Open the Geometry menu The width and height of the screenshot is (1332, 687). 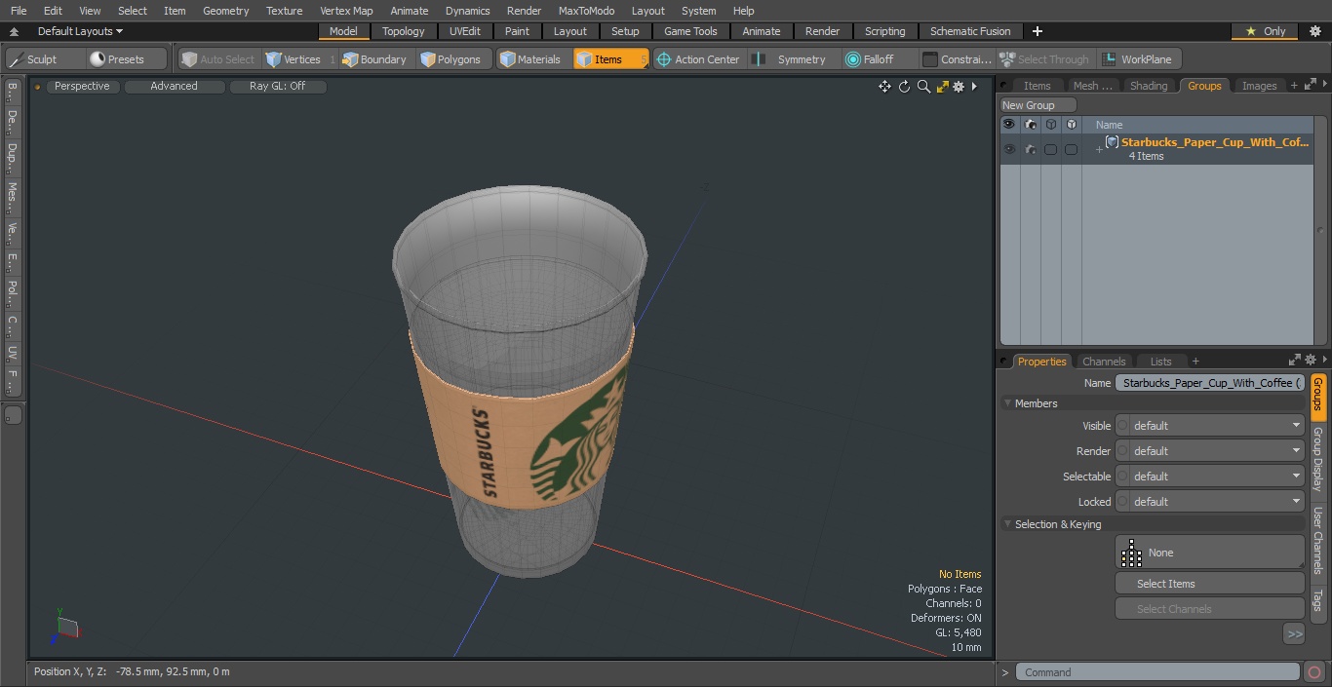pos(225,11)
